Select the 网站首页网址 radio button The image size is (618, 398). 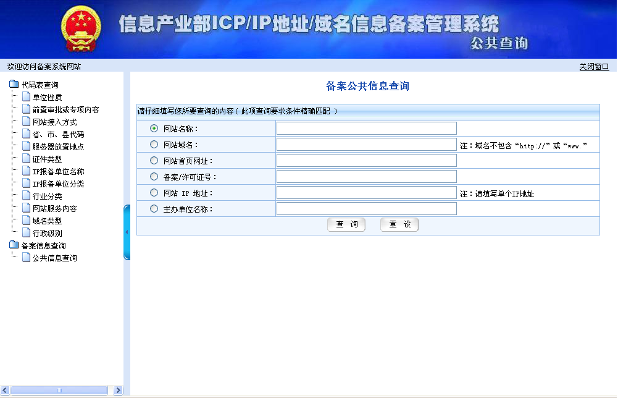tap(154, 161)
